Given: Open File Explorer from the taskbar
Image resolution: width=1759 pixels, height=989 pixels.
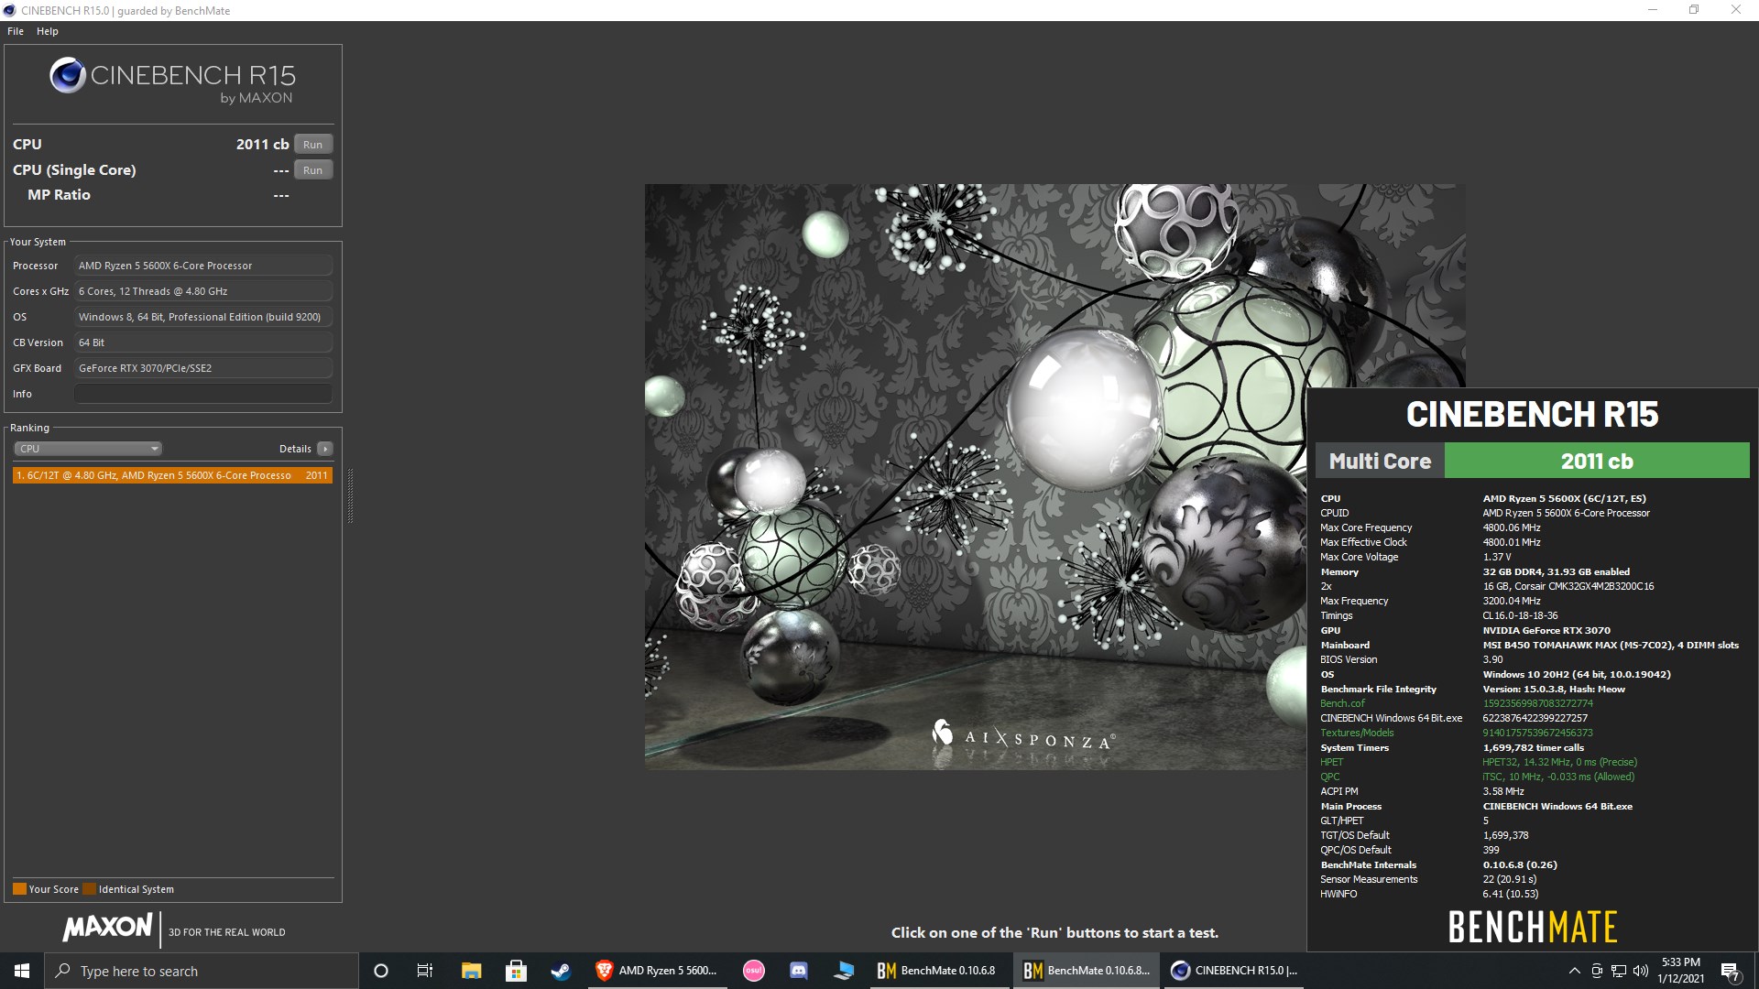Looking at the screenshot, I should 471,971.
